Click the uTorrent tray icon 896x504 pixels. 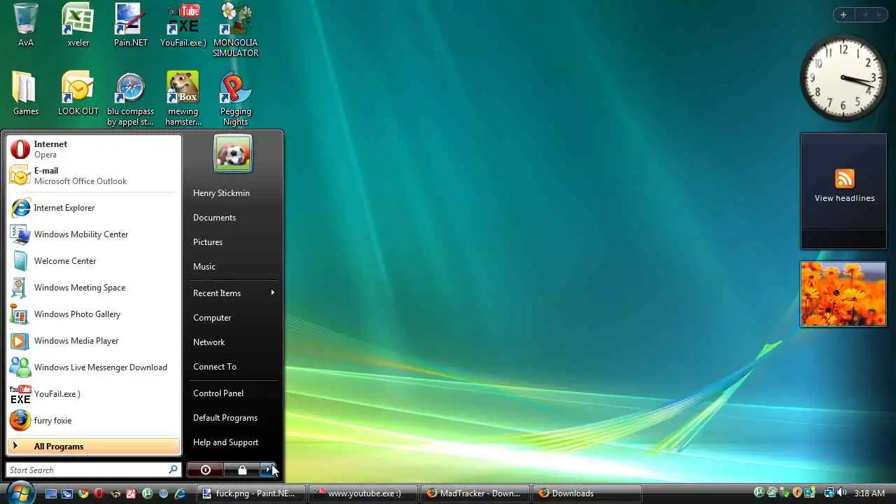[759, 493]
